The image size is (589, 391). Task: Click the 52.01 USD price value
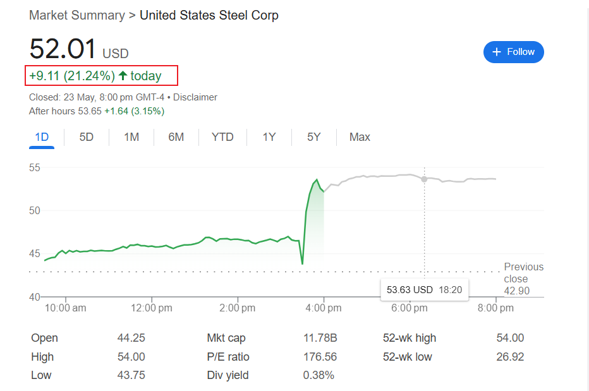(x=63, y=49)
